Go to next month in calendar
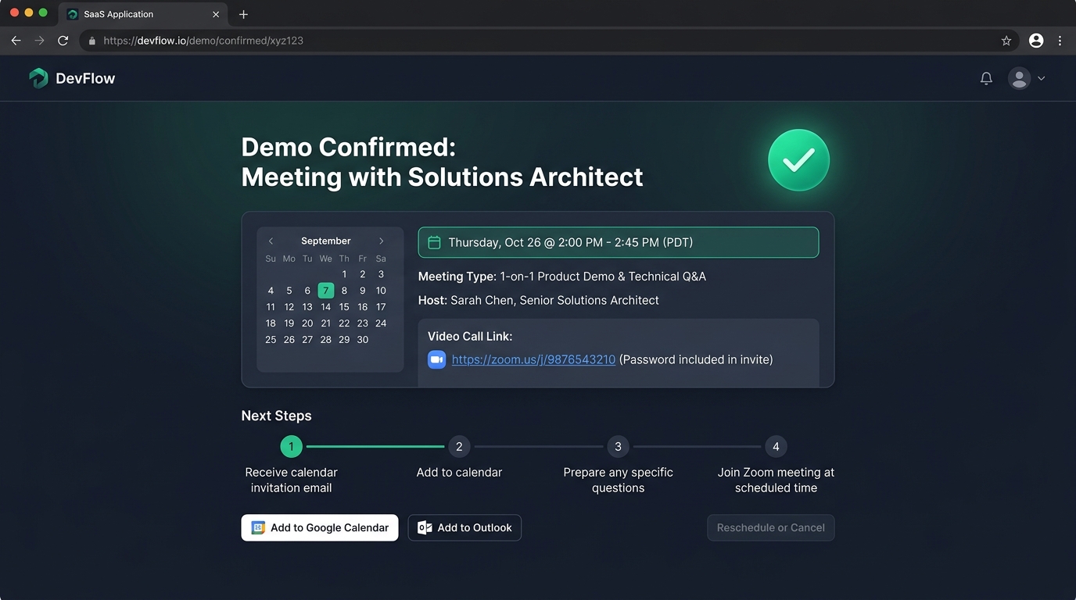Viewport: 1076px width, 600px height. 382,241
